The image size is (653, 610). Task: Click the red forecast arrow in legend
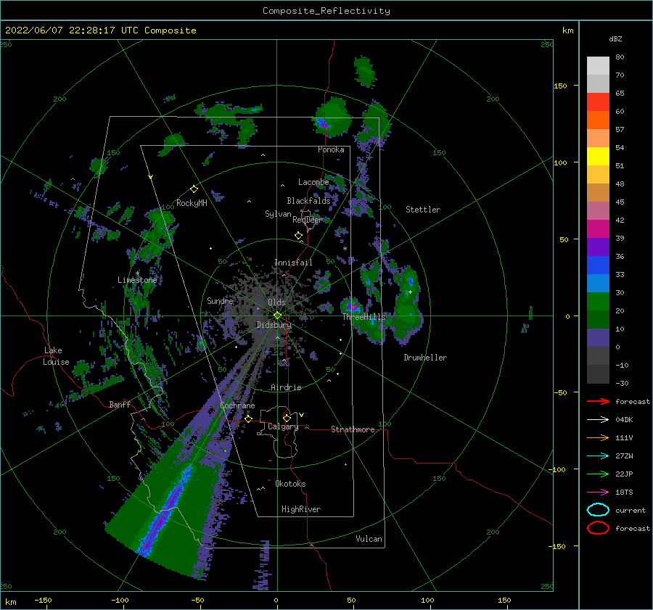tap(598, 401)
